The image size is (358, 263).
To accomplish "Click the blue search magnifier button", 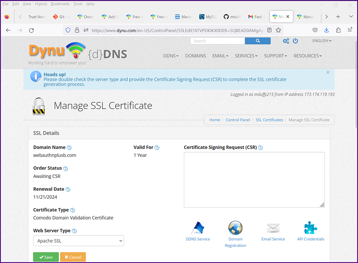I will 258,41.
